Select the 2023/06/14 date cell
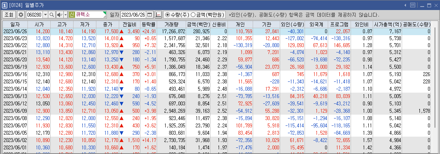The height and width of the screenshot is (154, 440). (x=15, y=89)
